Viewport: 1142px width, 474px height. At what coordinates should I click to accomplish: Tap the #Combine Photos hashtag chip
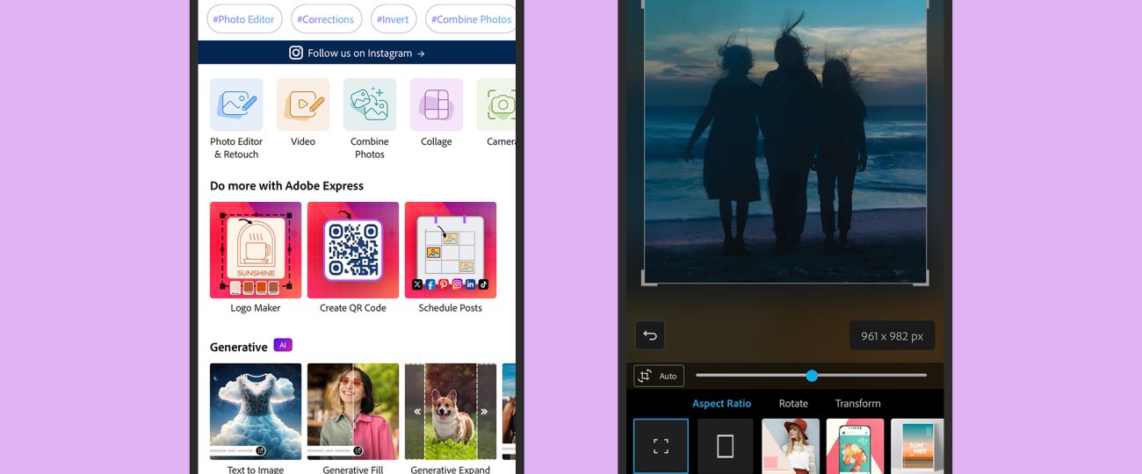470,19
